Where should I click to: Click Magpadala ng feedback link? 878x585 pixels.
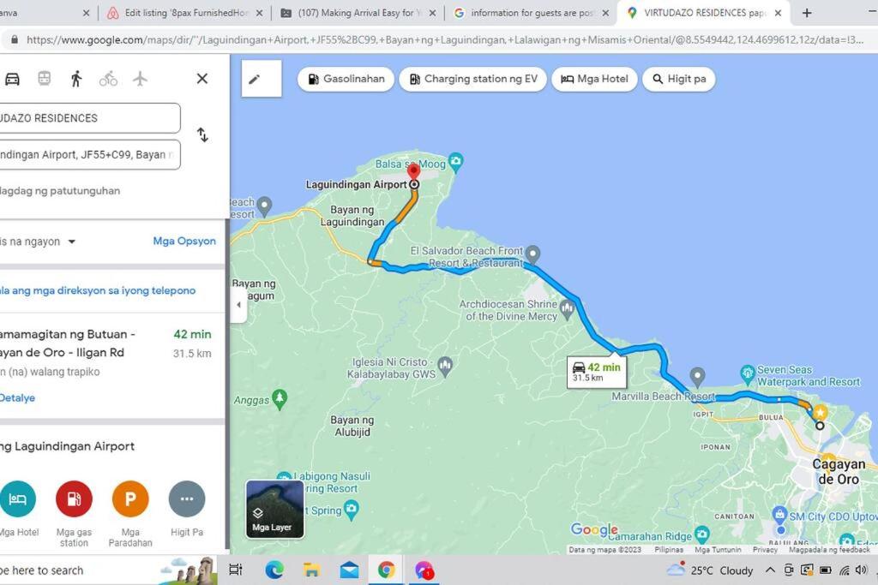[x=829, y=550]
